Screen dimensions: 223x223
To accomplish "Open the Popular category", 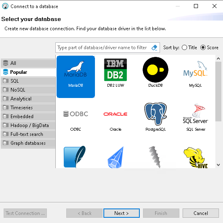I will click(x=28, y=72).
